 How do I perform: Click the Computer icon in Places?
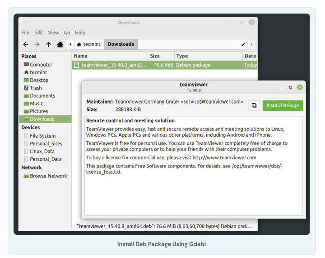[26, 65]
